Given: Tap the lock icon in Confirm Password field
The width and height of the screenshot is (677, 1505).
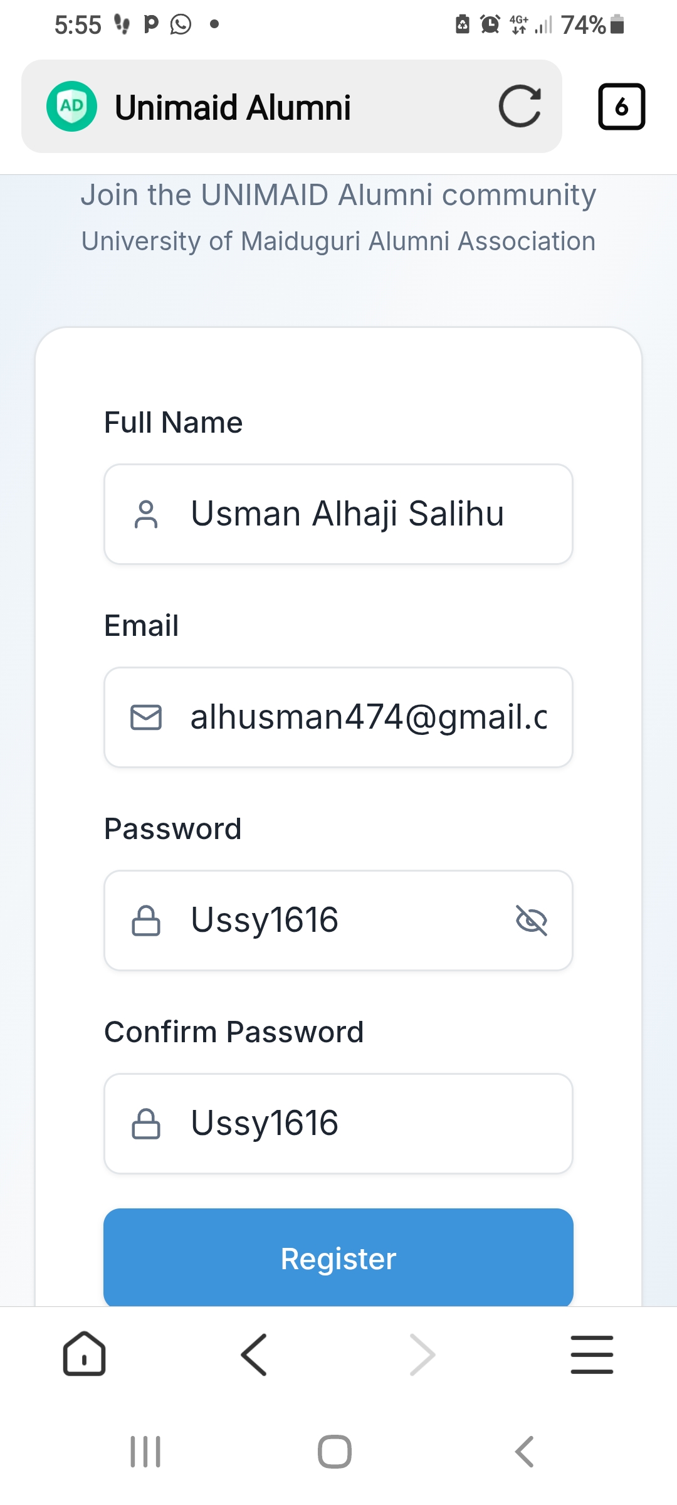Looking at the screenshot, I should point(146,1123).
